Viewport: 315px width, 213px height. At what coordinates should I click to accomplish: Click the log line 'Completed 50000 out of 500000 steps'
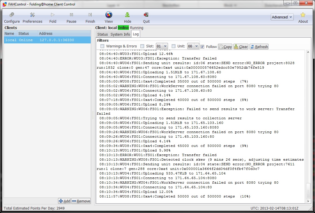[175, 197]
